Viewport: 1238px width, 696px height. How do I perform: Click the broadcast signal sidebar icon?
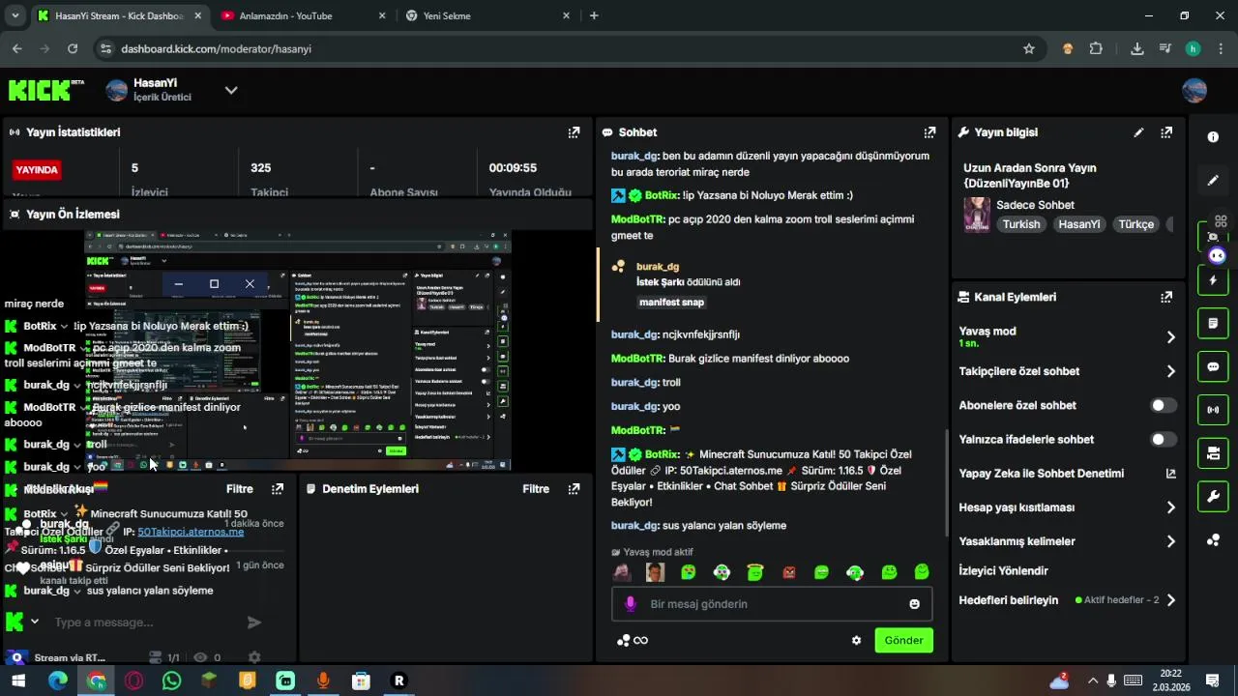(x=1213, y=410)
